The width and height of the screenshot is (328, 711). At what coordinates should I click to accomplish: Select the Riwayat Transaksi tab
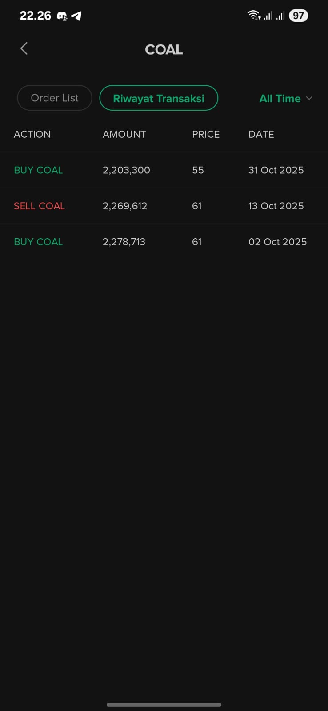click(x=159, y=98)
